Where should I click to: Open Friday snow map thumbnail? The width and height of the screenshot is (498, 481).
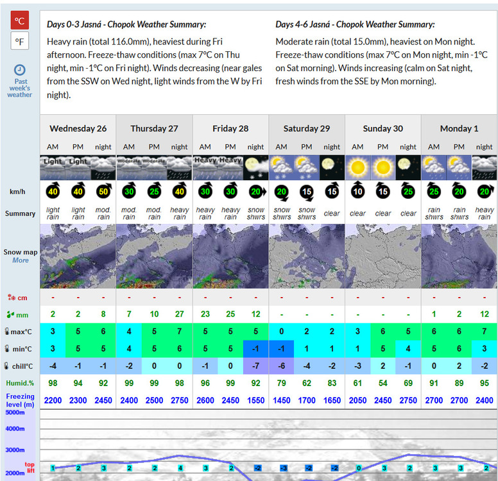230,257
